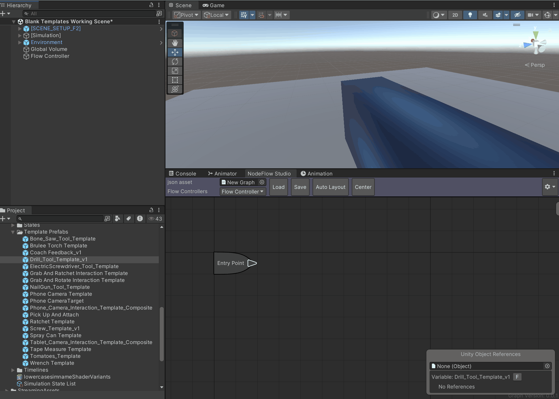The width and height of the screenshot is (559, 399).
Task: Select the combined Transform tool
Action: coord(175,89)
